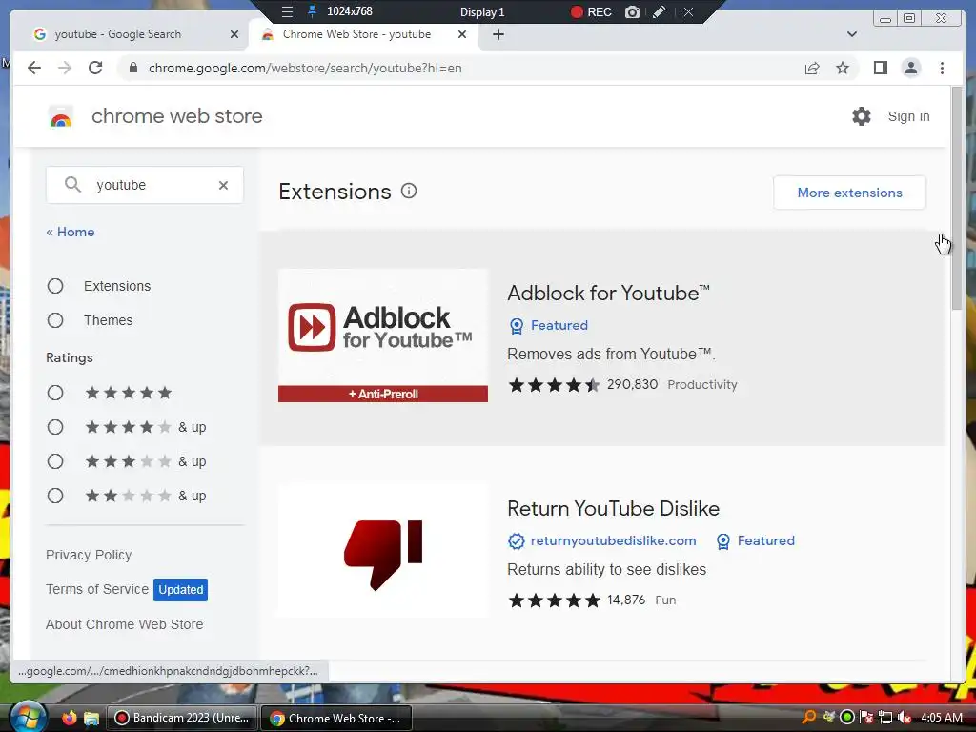The image size is (976, 732).
Task: Click the Updated badge
Action: pyautogui.click(x=180, y=589)
